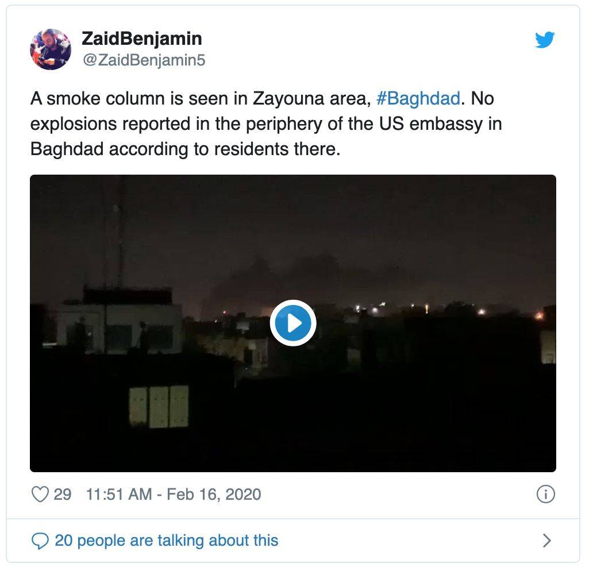
Task: Open the #Baghdad hashtag
Action: [x=418, y=99]
